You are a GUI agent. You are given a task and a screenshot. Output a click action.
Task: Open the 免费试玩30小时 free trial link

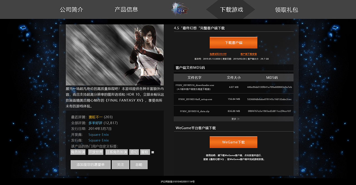[x=218, y=54]
